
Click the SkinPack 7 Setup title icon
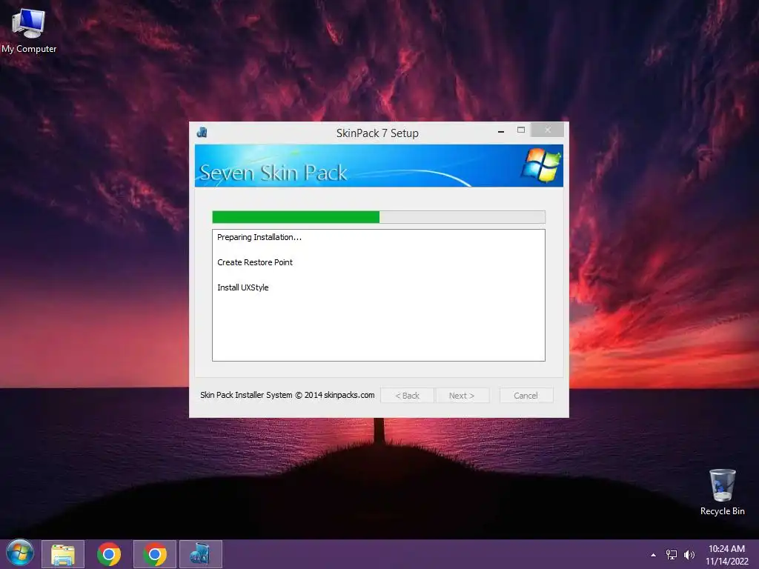(x=202, y=133)
